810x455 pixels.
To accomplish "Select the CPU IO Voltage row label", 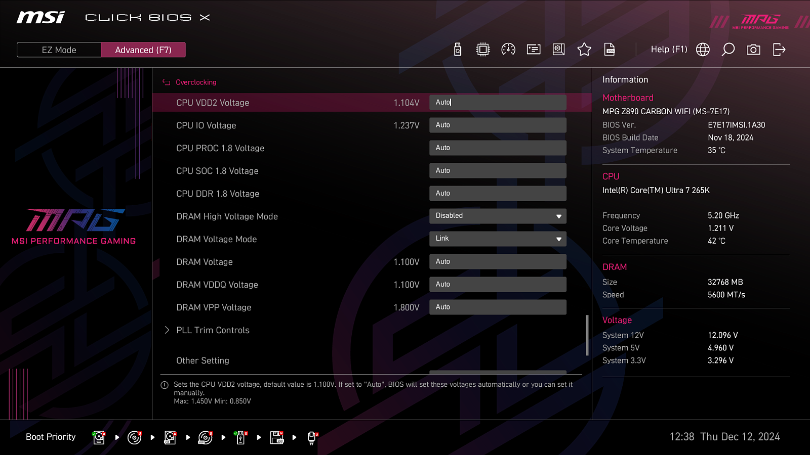I will (206, 125).
